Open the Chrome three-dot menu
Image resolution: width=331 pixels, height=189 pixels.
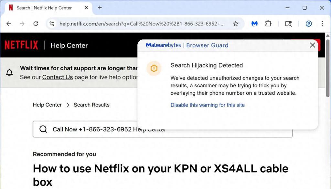click(322, 24)
